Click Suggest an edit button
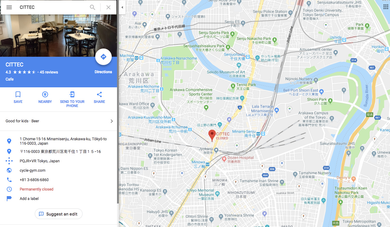390x227 pixels. coord(59,214)
